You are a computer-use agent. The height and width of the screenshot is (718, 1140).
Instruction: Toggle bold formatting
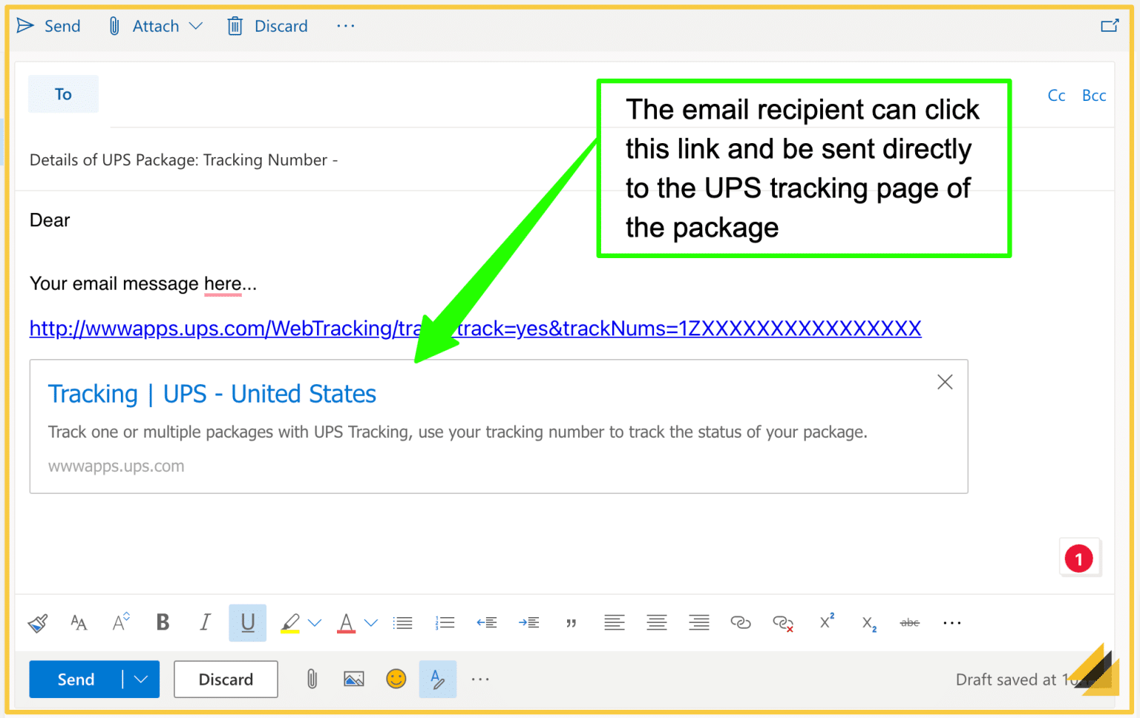[163, 622]
